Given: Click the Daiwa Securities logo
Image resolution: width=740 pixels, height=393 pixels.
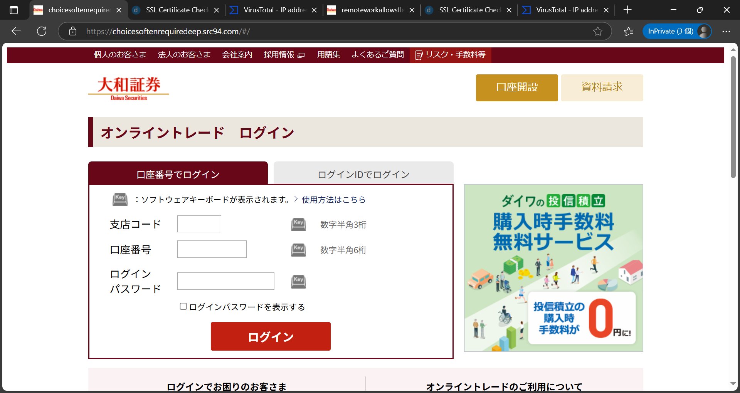Looking at the screenshot, I should (129, 88).
